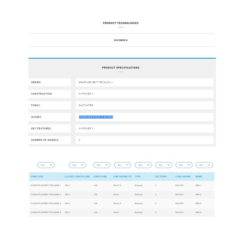238x238 pixels.
Task: Select the 21GRAPPLERBBTYPESJB66-2 row
Action: click(x=46, y=194)
